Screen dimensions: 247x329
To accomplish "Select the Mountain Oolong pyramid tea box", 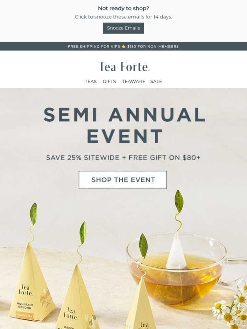I will pyautogui.click(x=32, y=282).
